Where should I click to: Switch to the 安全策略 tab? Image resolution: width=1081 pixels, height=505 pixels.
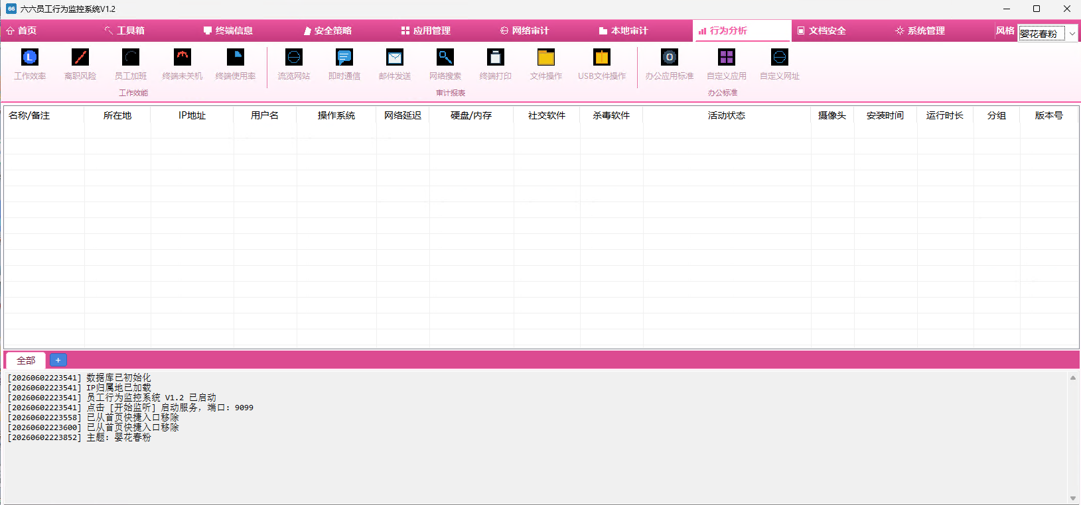[327, 30]
